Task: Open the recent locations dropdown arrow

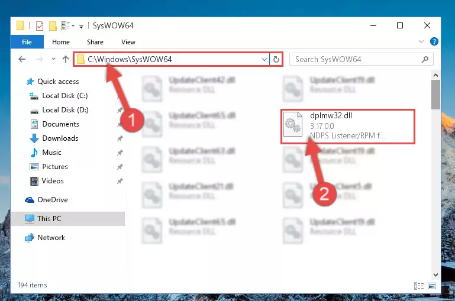Action: (53, 59)
